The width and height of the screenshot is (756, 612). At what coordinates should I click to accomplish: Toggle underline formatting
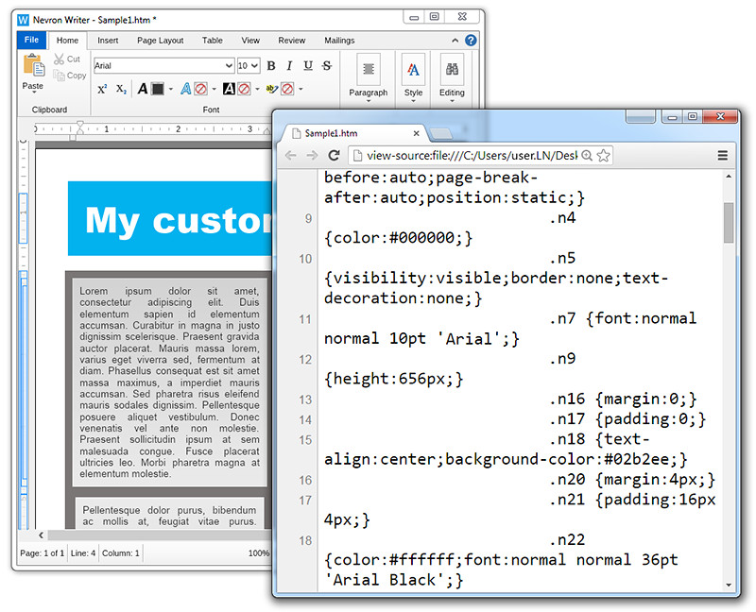tap(308, 65)
